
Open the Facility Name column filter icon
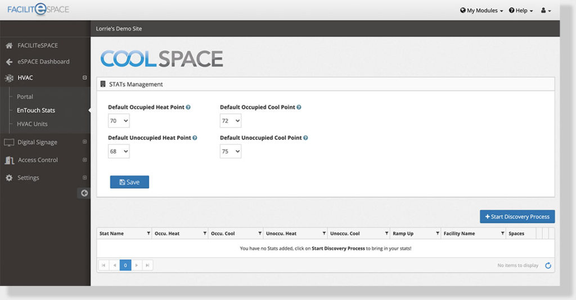coord(502,233)
